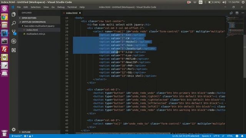Open the Search view in activity bar

(14, 23)
